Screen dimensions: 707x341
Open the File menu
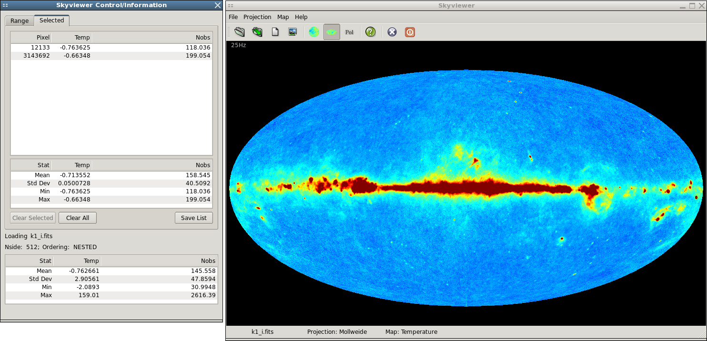(233, 17)
